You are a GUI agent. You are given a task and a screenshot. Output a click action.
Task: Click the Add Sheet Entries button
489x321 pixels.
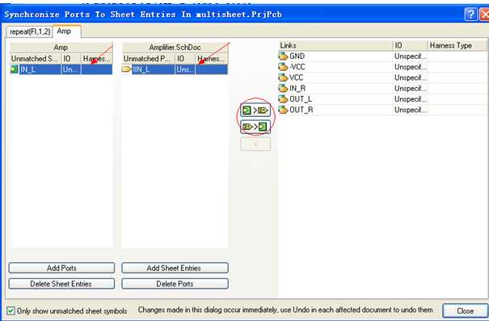point(175,268)
